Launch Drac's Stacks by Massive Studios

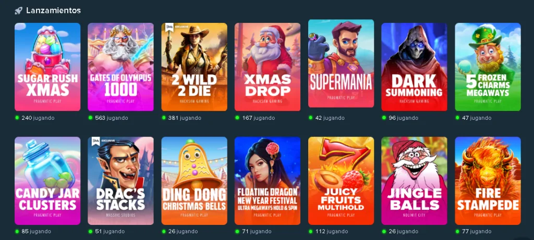point(120,181)
